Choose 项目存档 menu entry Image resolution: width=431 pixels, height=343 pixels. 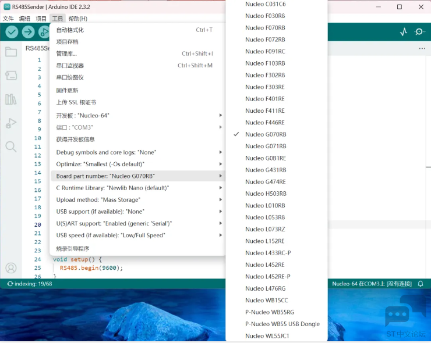click(138, 42)
